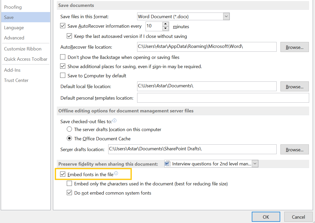Image resolution: width=315 pixels, height=223 pixels.
Task: Select The server drafts location radio button
Action: [69, 129]
